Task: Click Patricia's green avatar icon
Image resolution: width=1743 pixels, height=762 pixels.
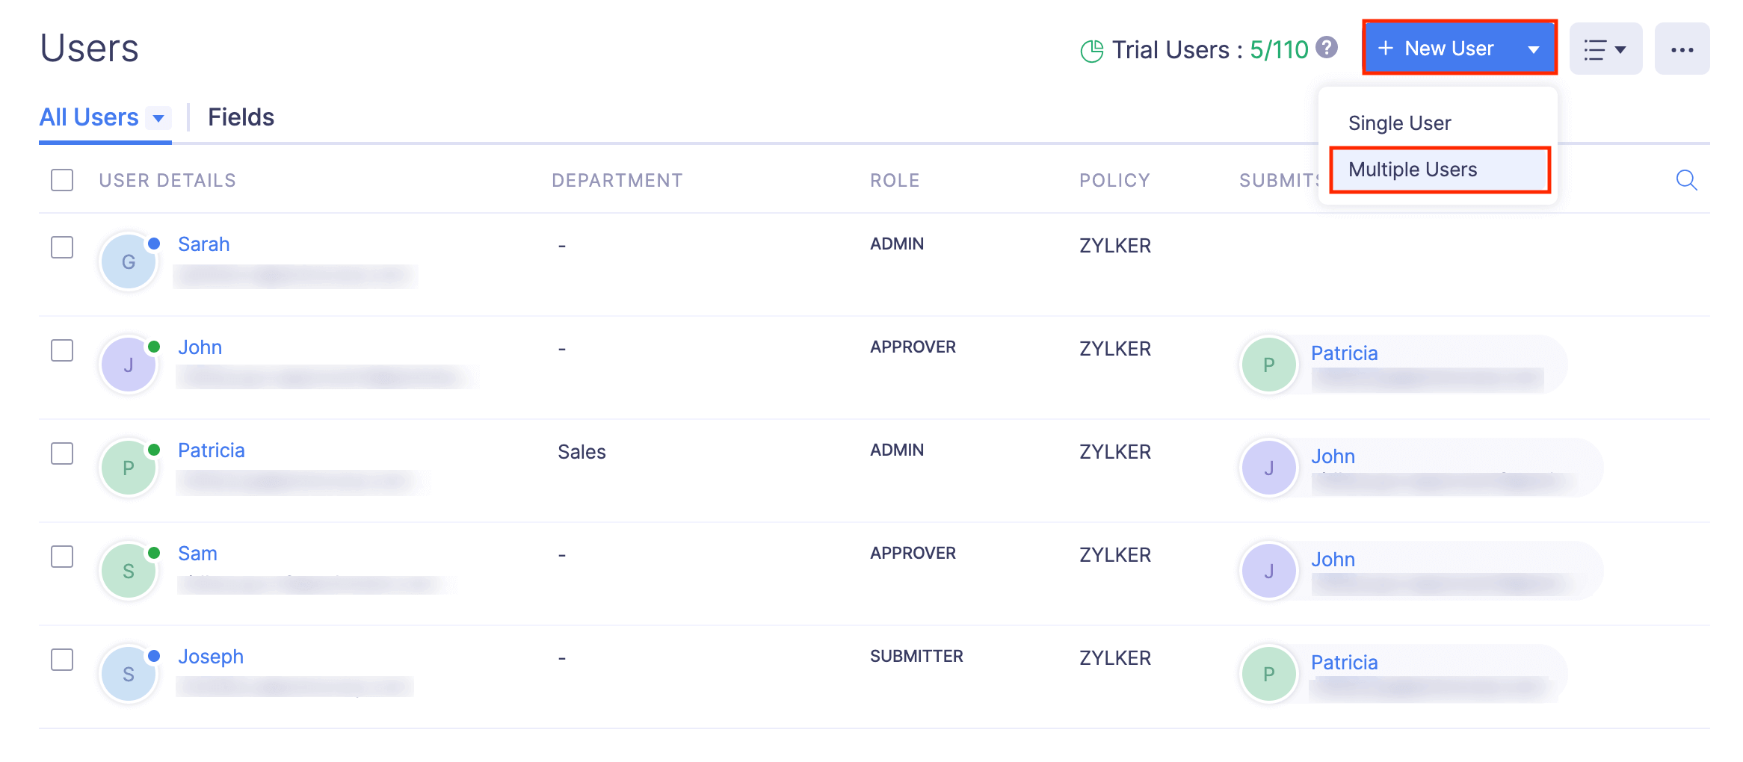Action: (x=128, y=467)
